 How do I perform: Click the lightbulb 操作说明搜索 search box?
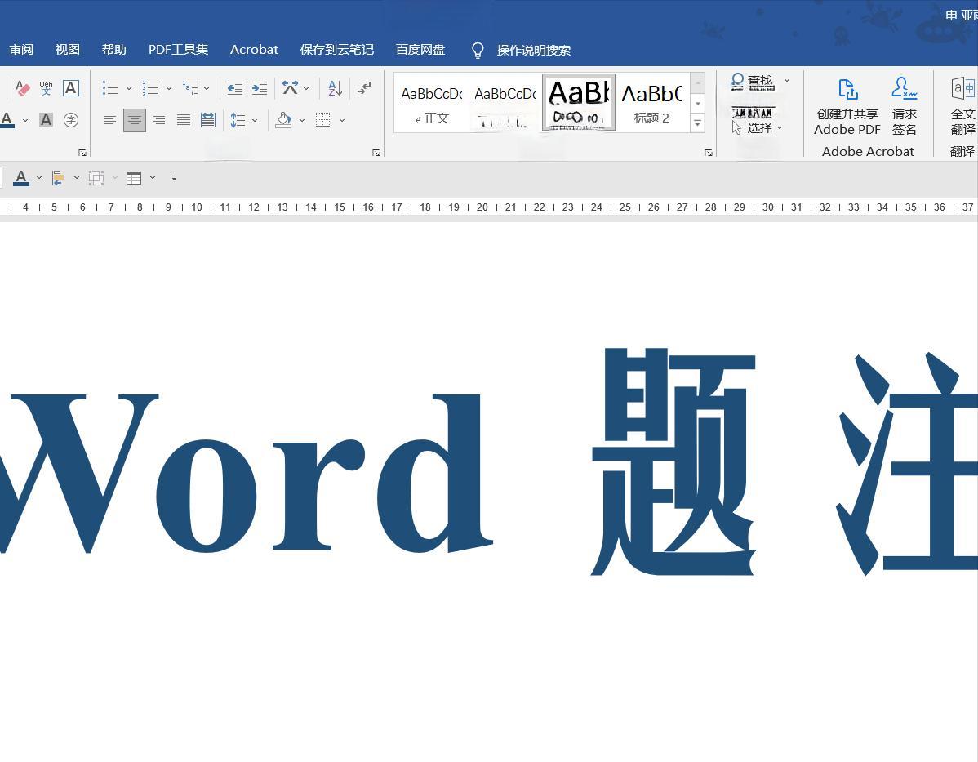[522, 50]
